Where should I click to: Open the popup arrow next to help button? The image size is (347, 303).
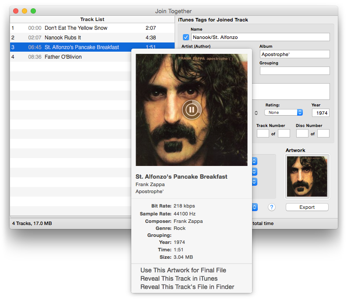coord(255,207)
